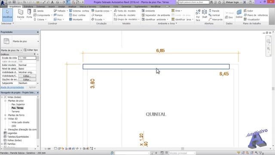Open the Visualizador work plane viewer
Screen dimensions: 275x155
[252, 19]
